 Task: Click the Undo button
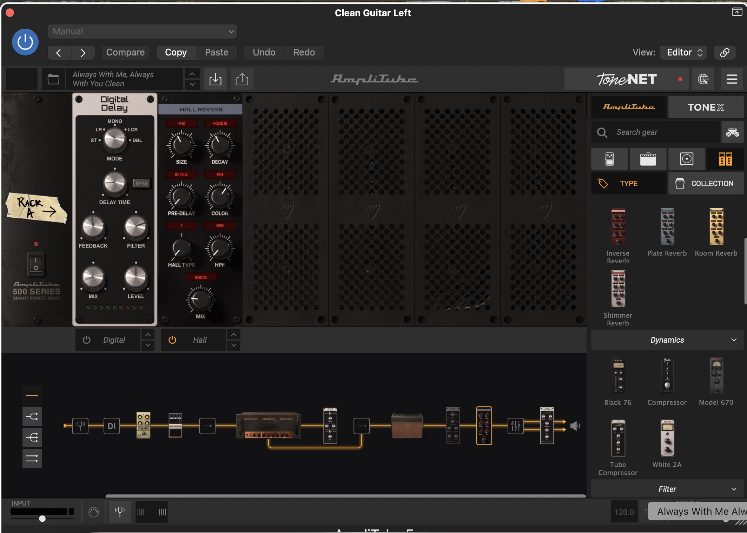[264, 52]
